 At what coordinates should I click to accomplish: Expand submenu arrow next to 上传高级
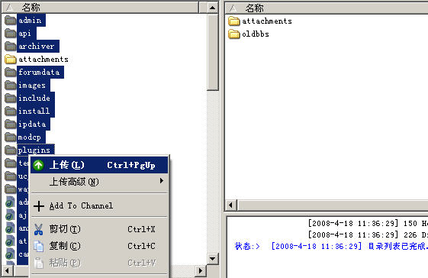[162, 181]
